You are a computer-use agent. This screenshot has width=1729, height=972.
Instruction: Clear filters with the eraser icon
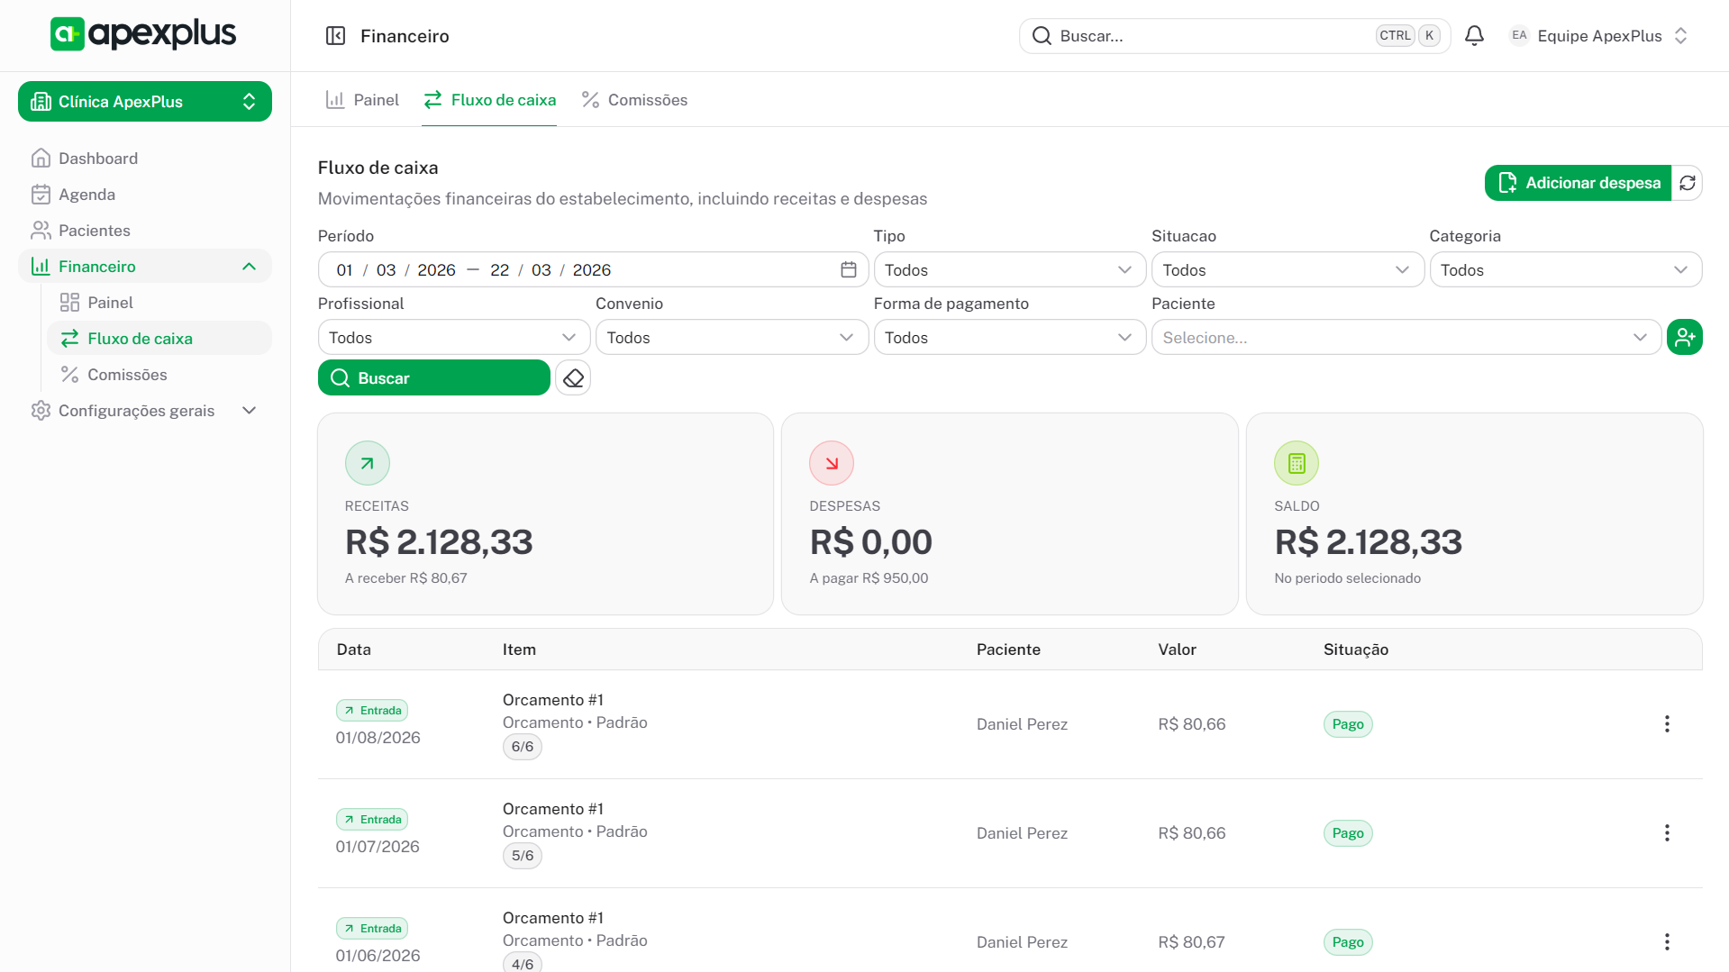(573, 378)
